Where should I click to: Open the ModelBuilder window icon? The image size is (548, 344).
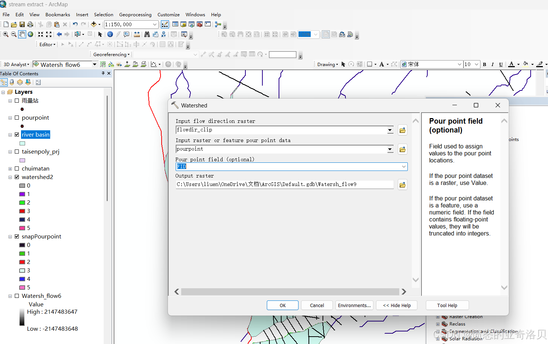click(218, 24)
